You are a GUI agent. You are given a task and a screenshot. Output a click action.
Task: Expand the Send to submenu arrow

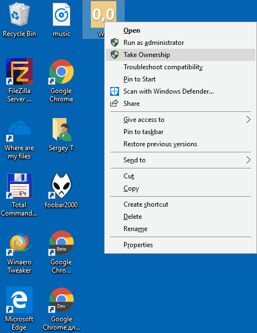249,160
